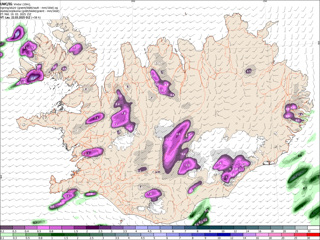The width and height of the screenshot is (320, 240).
Task: Click the 3.2 rain value southeast of Iceland
Action: tap(297, 176)
